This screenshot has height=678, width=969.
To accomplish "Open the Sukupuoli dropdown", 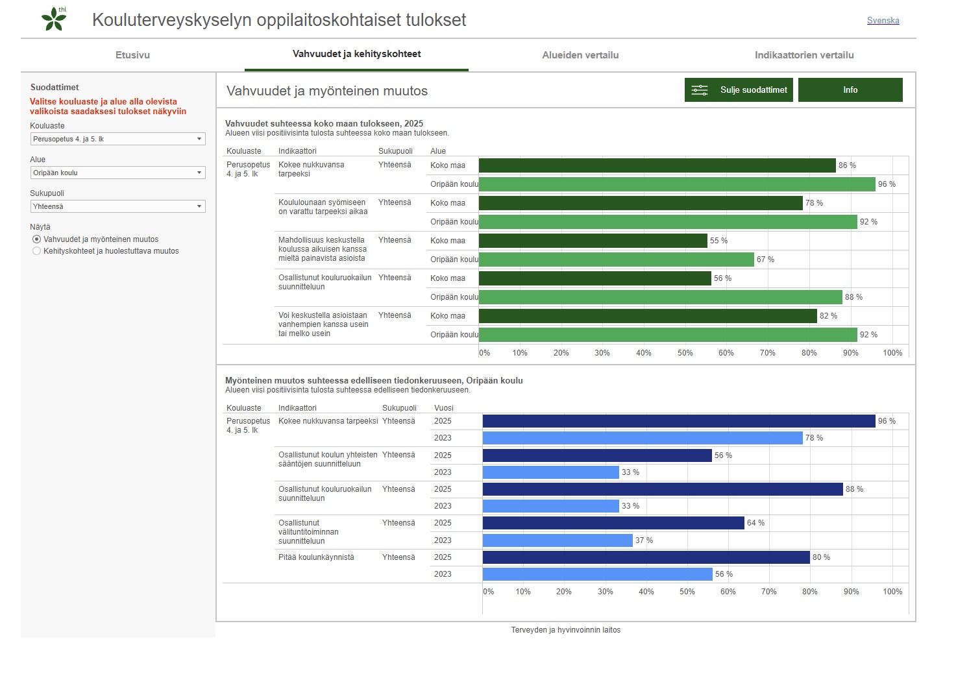I will (x=117, y=206).
